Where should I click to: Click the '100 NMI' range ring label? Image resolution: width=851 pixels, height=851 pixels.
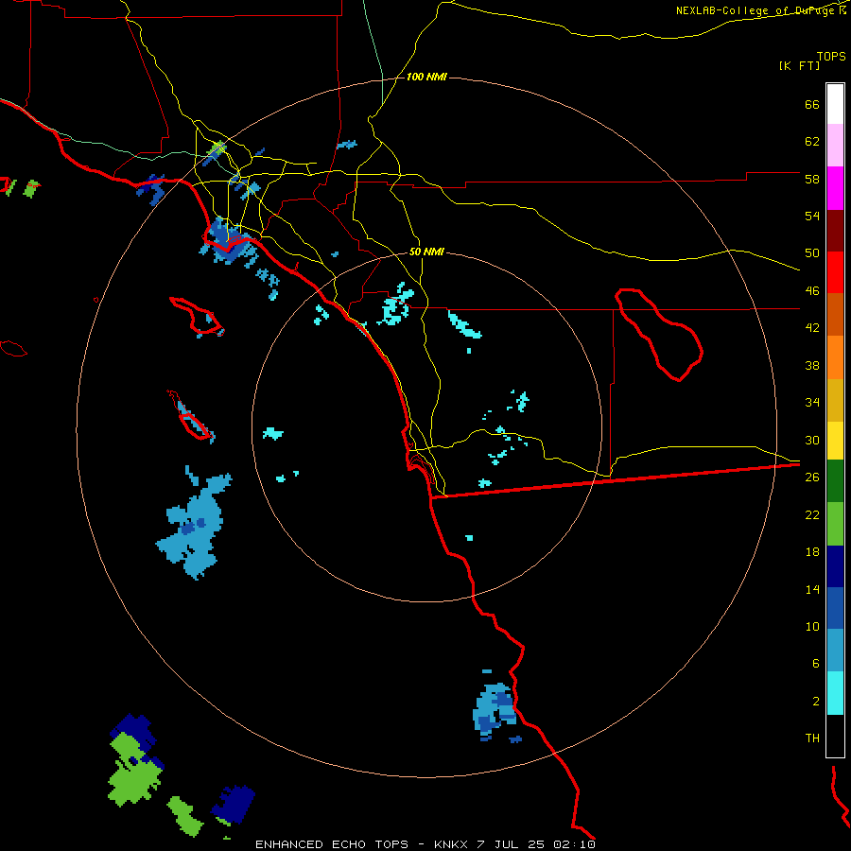(426, 78)
